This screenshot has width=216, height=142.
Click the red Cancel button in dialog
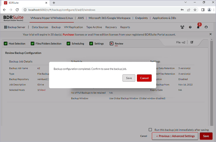tap(144, 78)
